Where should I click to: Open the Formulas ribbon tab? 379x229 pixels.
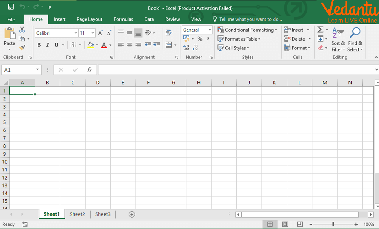[x=123, y=19]
